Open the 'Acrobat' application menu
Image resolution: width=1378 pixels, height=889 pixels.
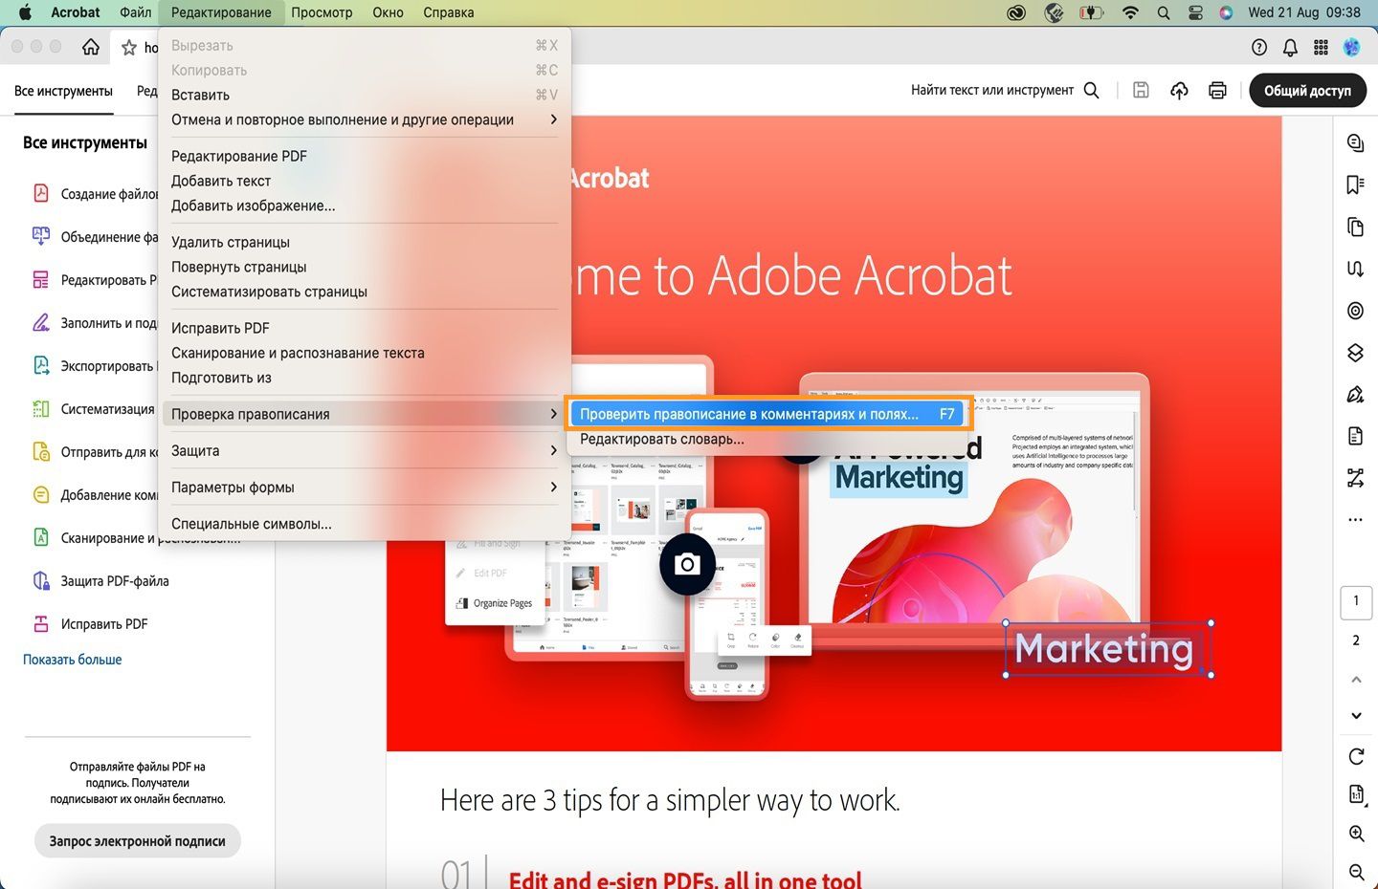point(76,12)
